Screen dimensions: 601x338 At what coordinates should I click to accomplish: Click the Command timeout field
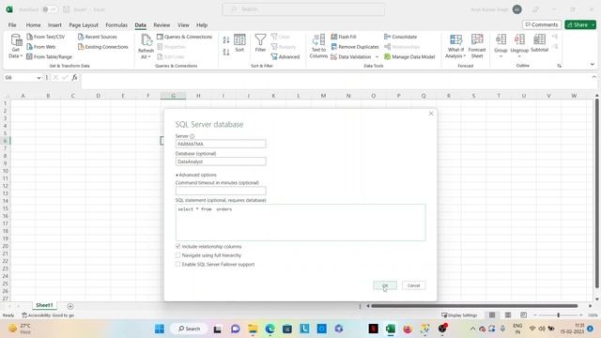[x=221, y=191]
